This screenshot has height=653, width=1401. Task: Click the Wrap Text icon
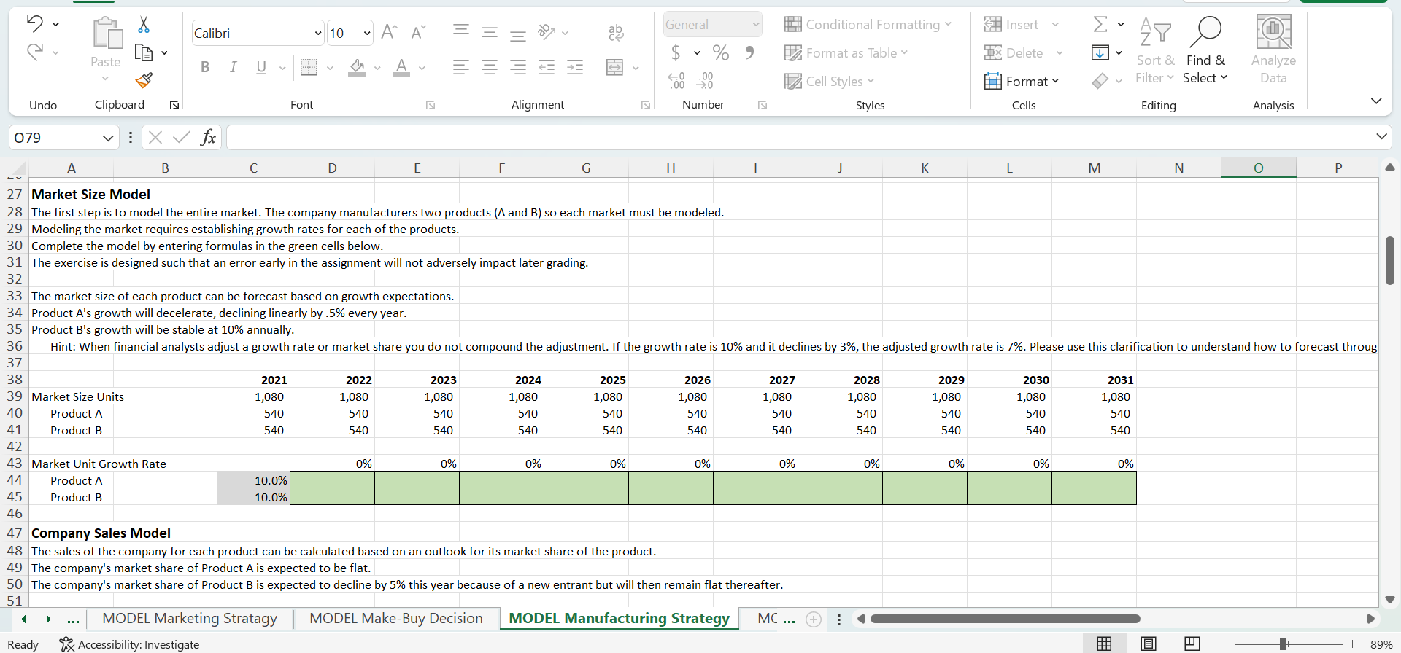[x=616, y=32]
